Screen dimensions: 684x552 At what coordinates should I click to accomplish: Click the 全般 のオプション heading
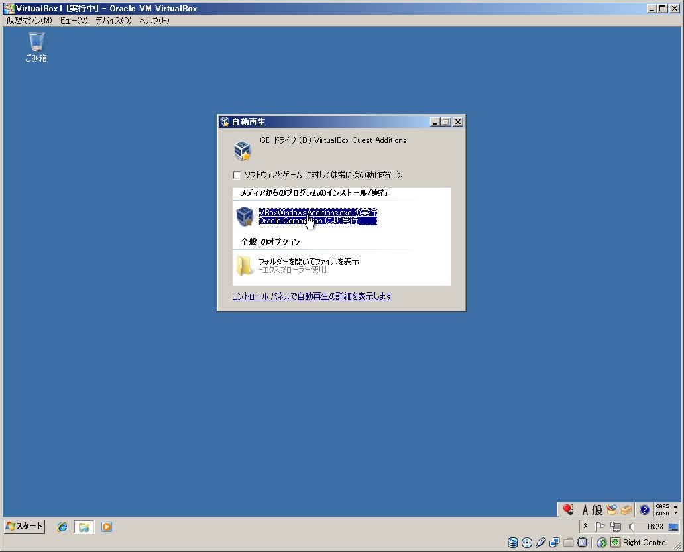[x=270, y=242]
